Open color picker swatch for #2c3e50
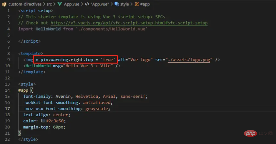 [x=43, y=121]
